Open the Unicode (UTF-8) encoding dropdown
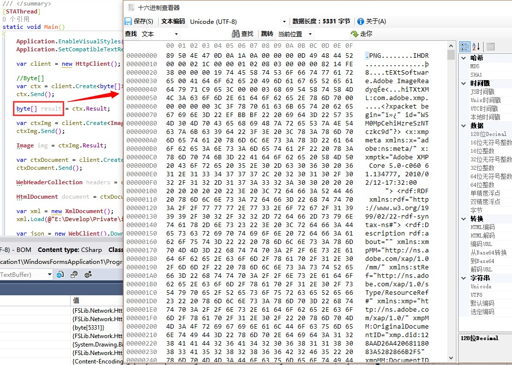Image resolution: width=512 pixels, height=365 pixels. pyautogui.click(x=284, y=21)
